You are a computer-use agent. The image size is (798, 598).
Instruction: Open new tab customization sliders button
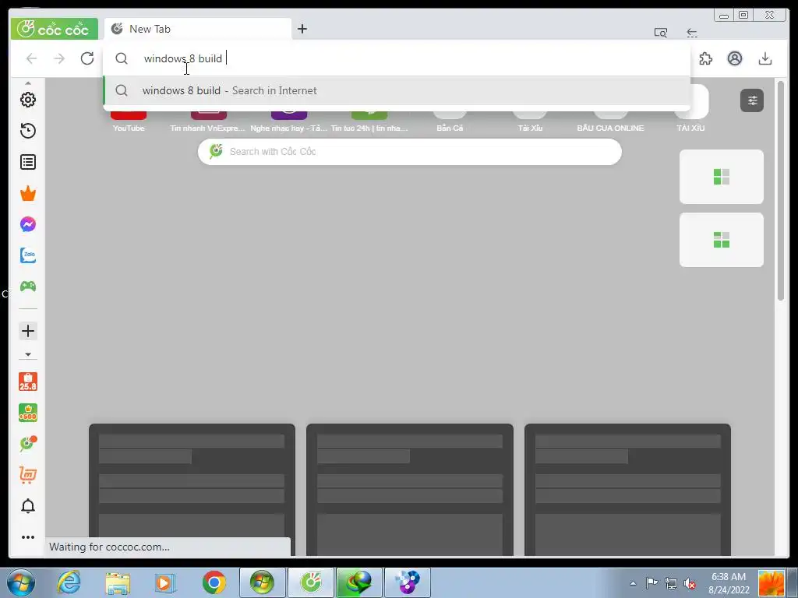click(752, 100)
